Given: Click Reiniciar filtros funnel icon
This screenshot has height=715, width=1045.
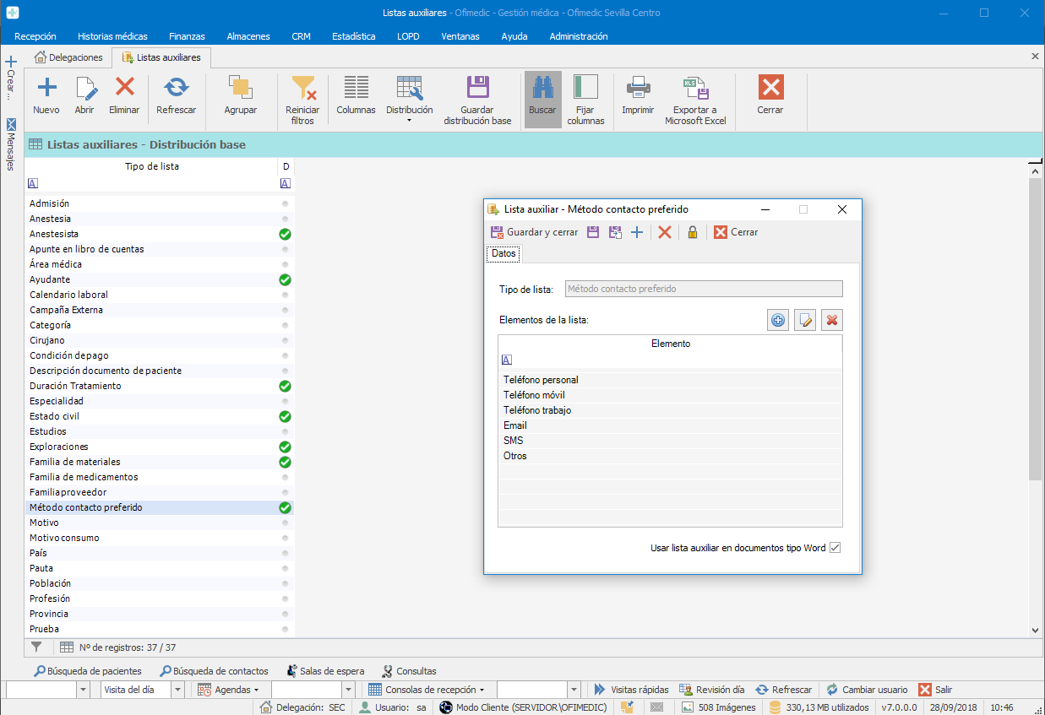Looking at the screenshot, I should click(302, 89).
